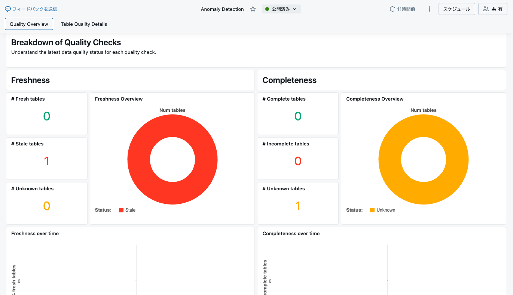Click the Fresh tables count value
513x295 pixels.
click(x=47, y=116)
